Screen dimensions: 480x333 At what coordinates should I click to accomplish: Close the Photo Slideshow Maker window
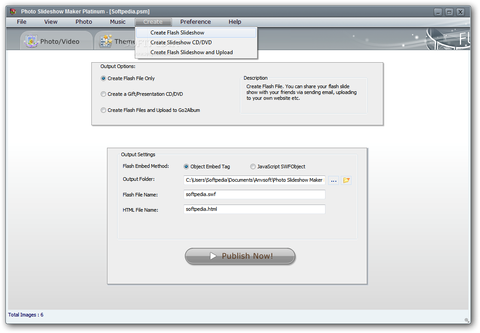coord(460,12)
